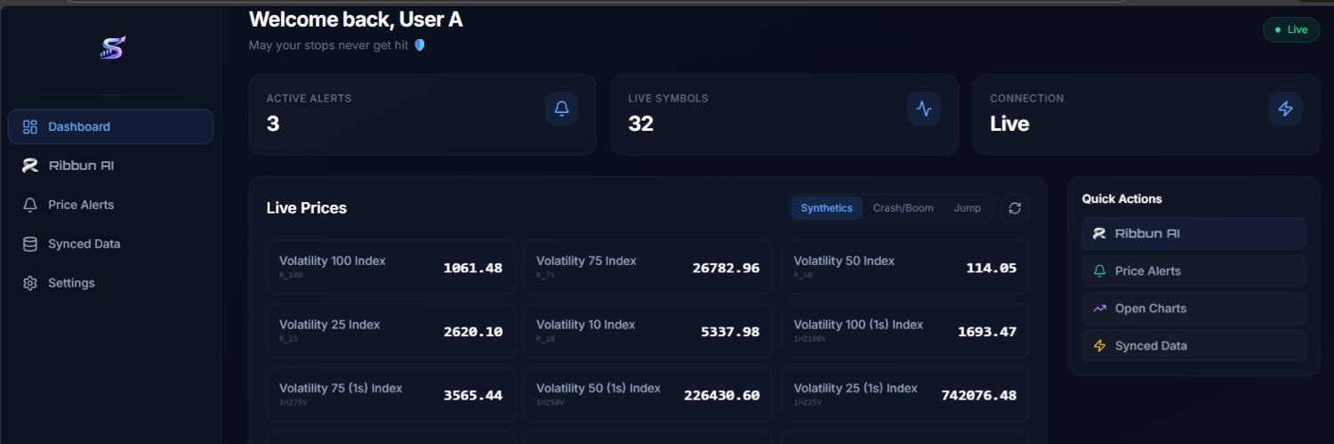Open Dashboard from the sidebar
Viewport: 1334px width, 444px height.
[111, 126]
